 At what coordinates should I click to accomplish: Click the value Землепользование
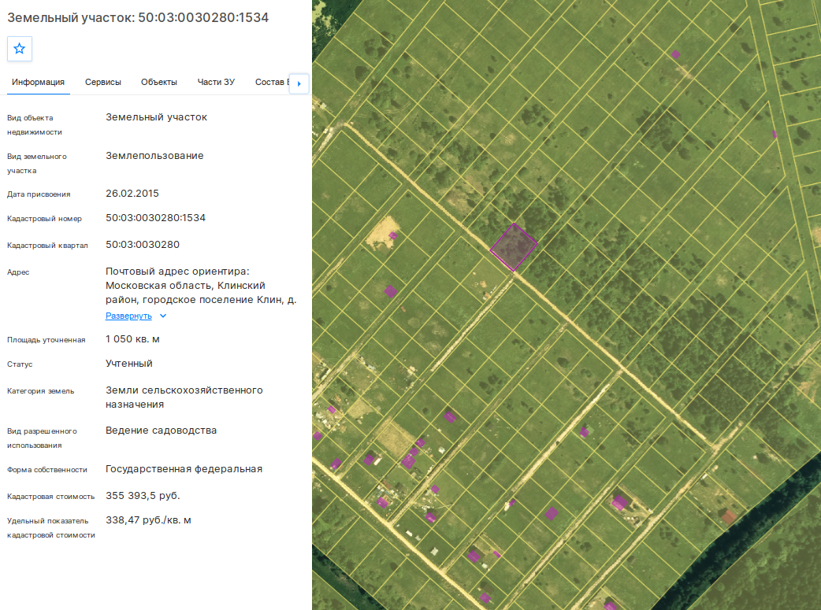click(x=154, y=155)
